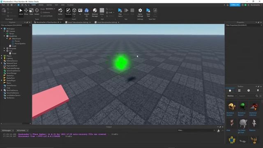Insert a Part from the ribbon
This screenshot has height=148, width=263.
coord(74,12)
